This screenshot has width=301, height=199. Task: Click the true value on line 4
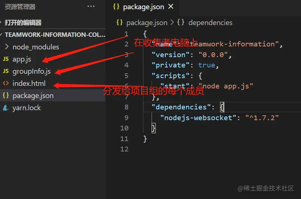point(207,65)
